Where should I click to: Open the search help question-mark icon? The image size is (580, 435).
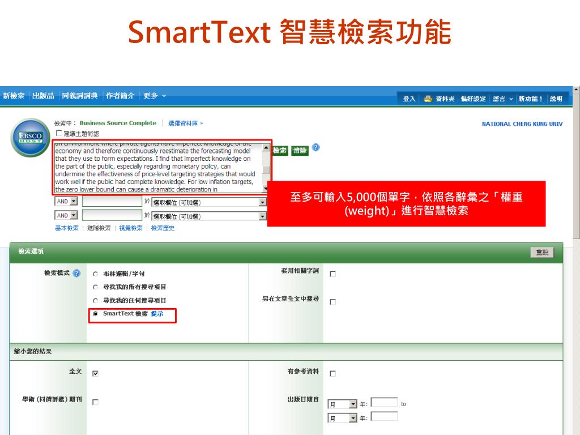(x=315, y=147)
